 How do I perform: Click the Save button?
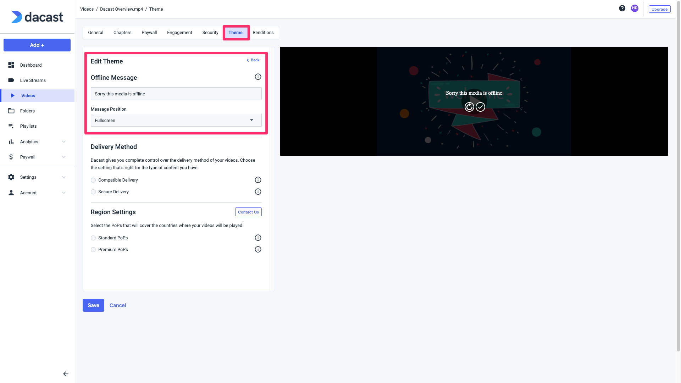(93, 305)
